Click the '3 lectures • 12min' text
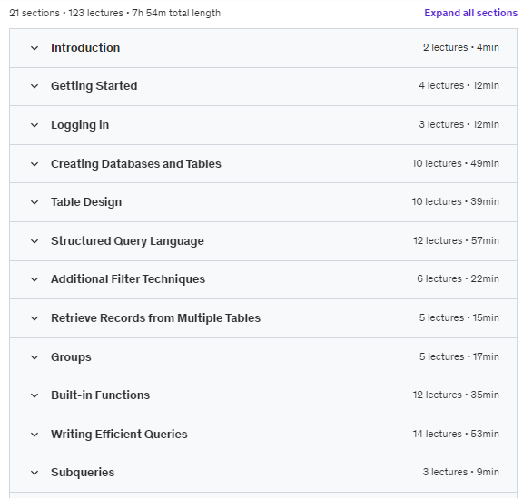The height and width of the screenshot is (498, 523). [x=459, y=124]
